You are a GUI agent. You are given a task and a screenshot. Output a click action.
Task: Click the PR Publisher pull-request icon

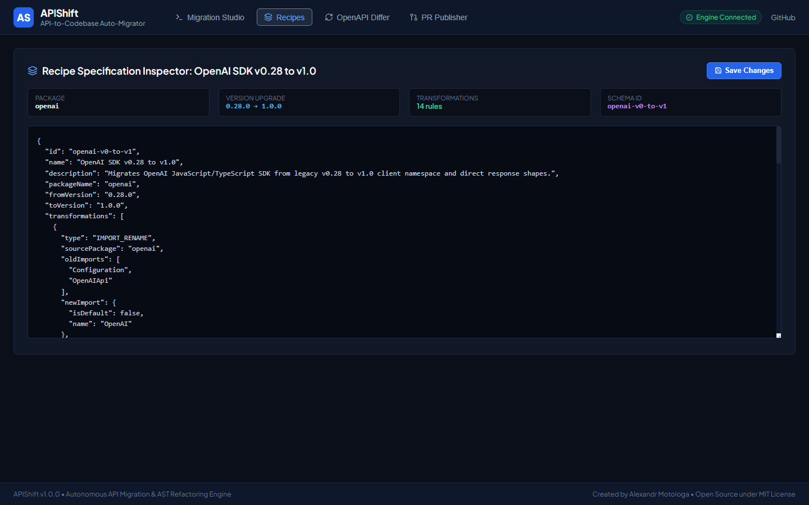pyautogui.click(x=413, y=17)
